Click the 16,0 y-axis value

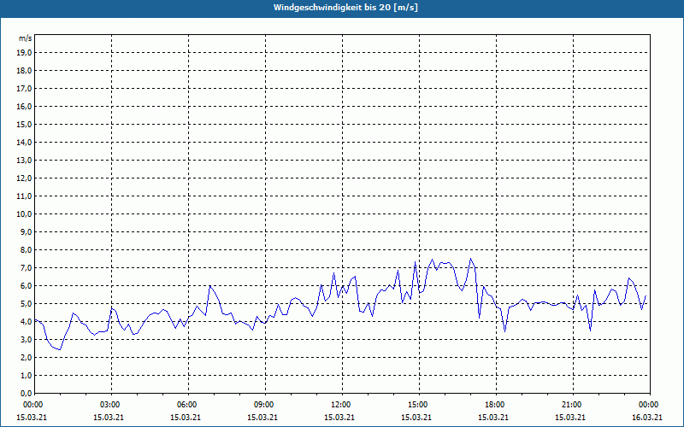click(x=25, y=106)
